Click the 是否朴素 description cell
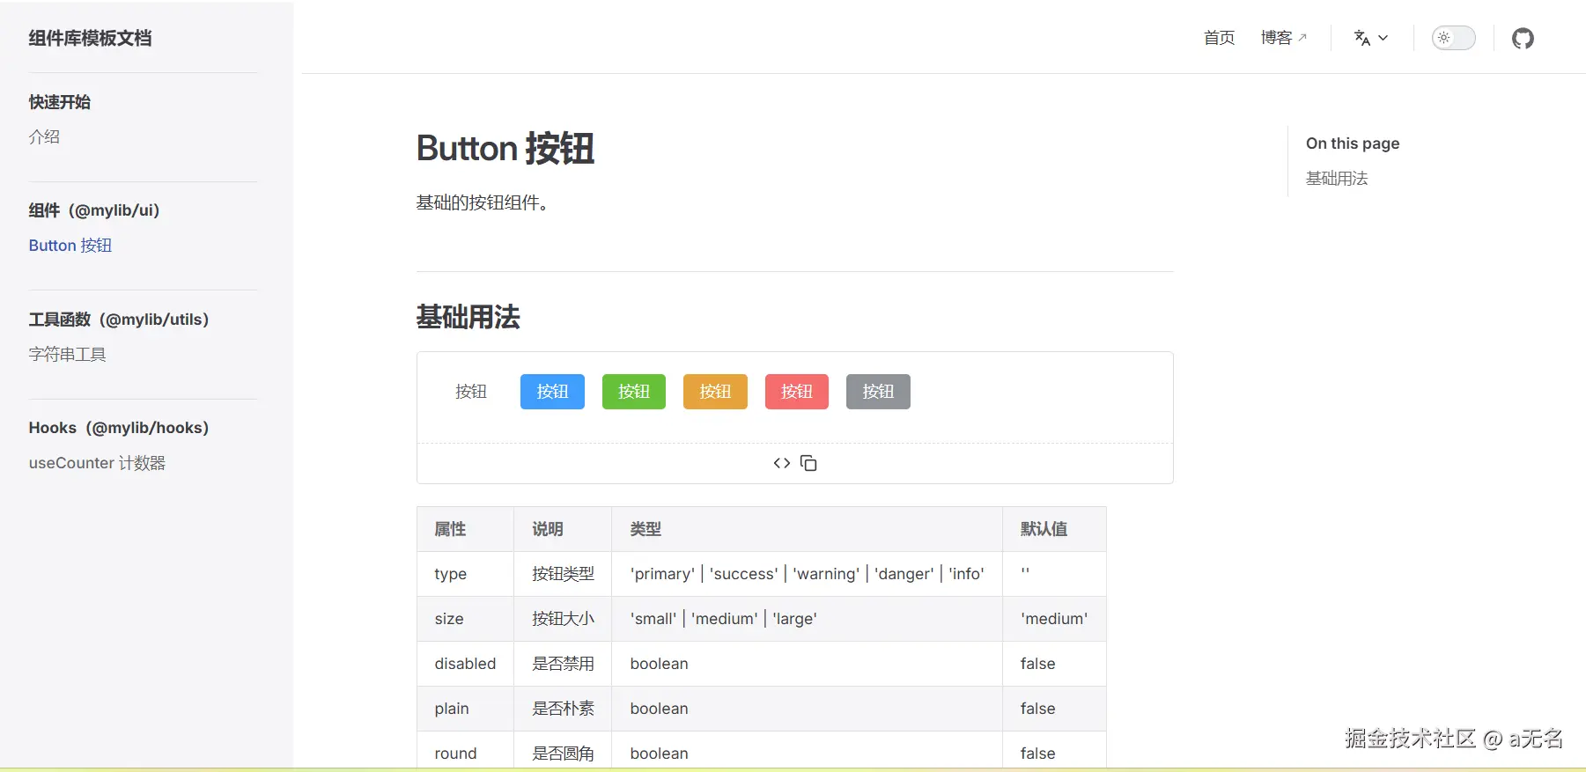 pos(563,709)
